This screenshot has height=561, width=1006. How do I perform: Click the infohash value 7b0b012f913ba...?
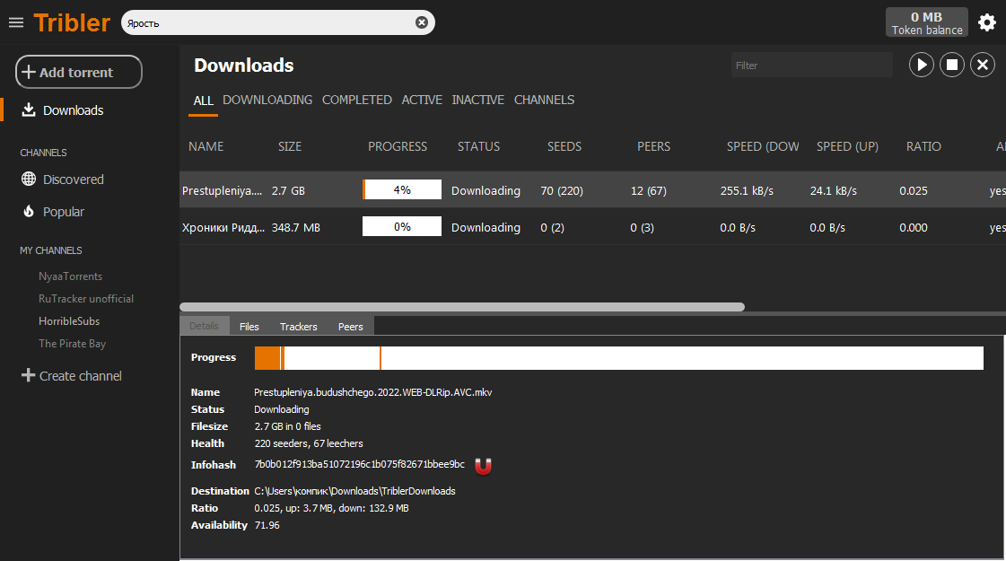(359, 464)
